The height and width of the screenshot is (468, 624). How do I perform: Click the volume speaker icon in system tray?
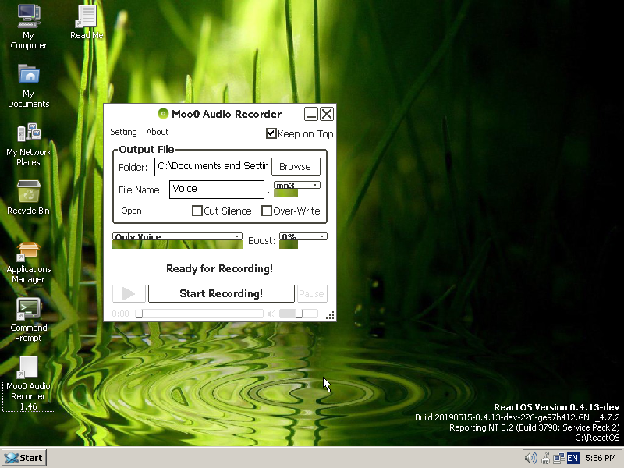tap(530, 458)
